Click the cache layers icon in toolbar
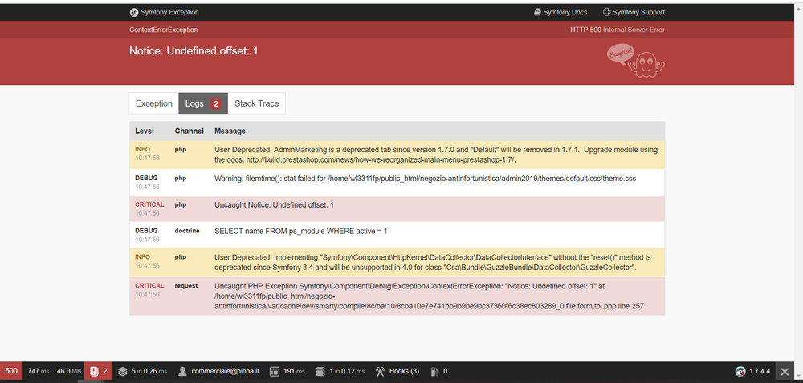803x383 pixels. click(x=122, y=371)
